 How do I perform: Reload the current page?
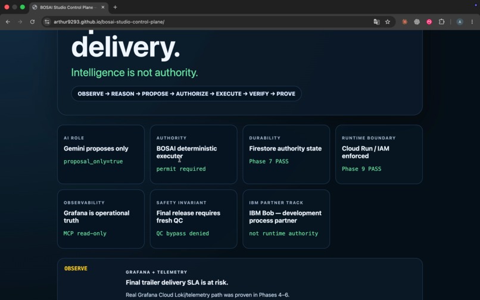coord(32,22)
